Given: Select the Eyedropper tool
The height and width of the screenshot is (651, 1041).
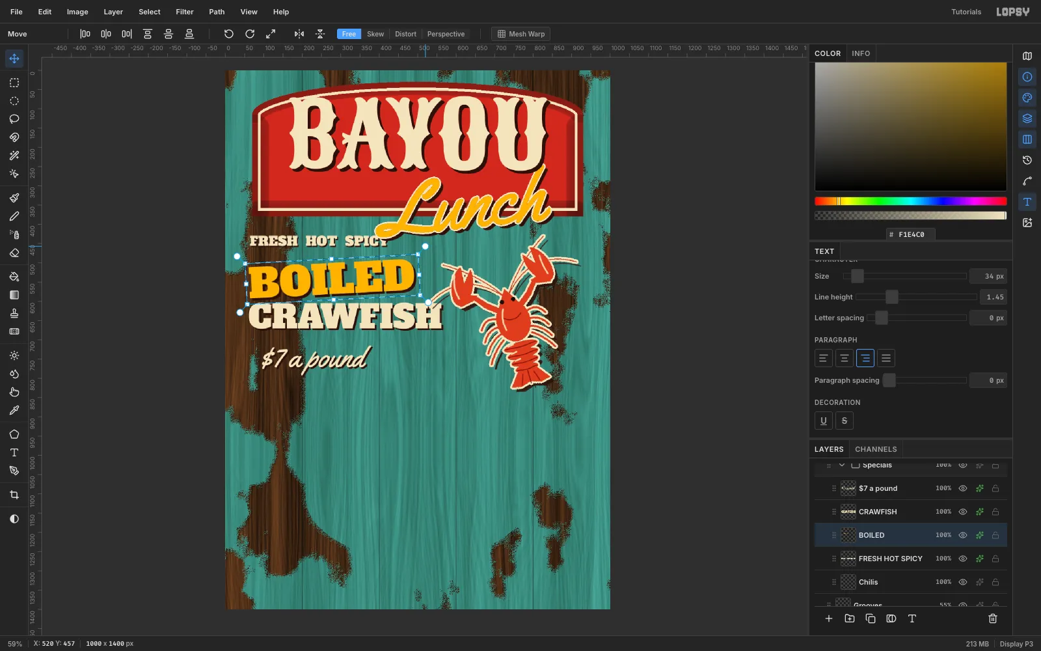Looking at the screenshot, I should point(14,410).
